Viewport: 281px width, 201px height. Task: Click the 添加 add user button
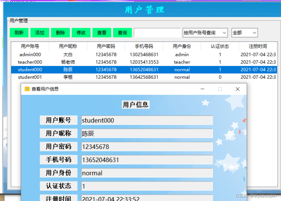coord(40,32)
